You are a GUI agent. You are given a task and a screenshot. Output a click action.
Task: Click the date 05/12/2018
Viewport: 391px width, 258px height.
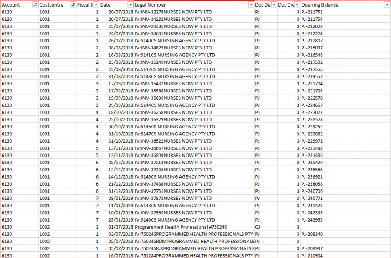click(116, 163)
